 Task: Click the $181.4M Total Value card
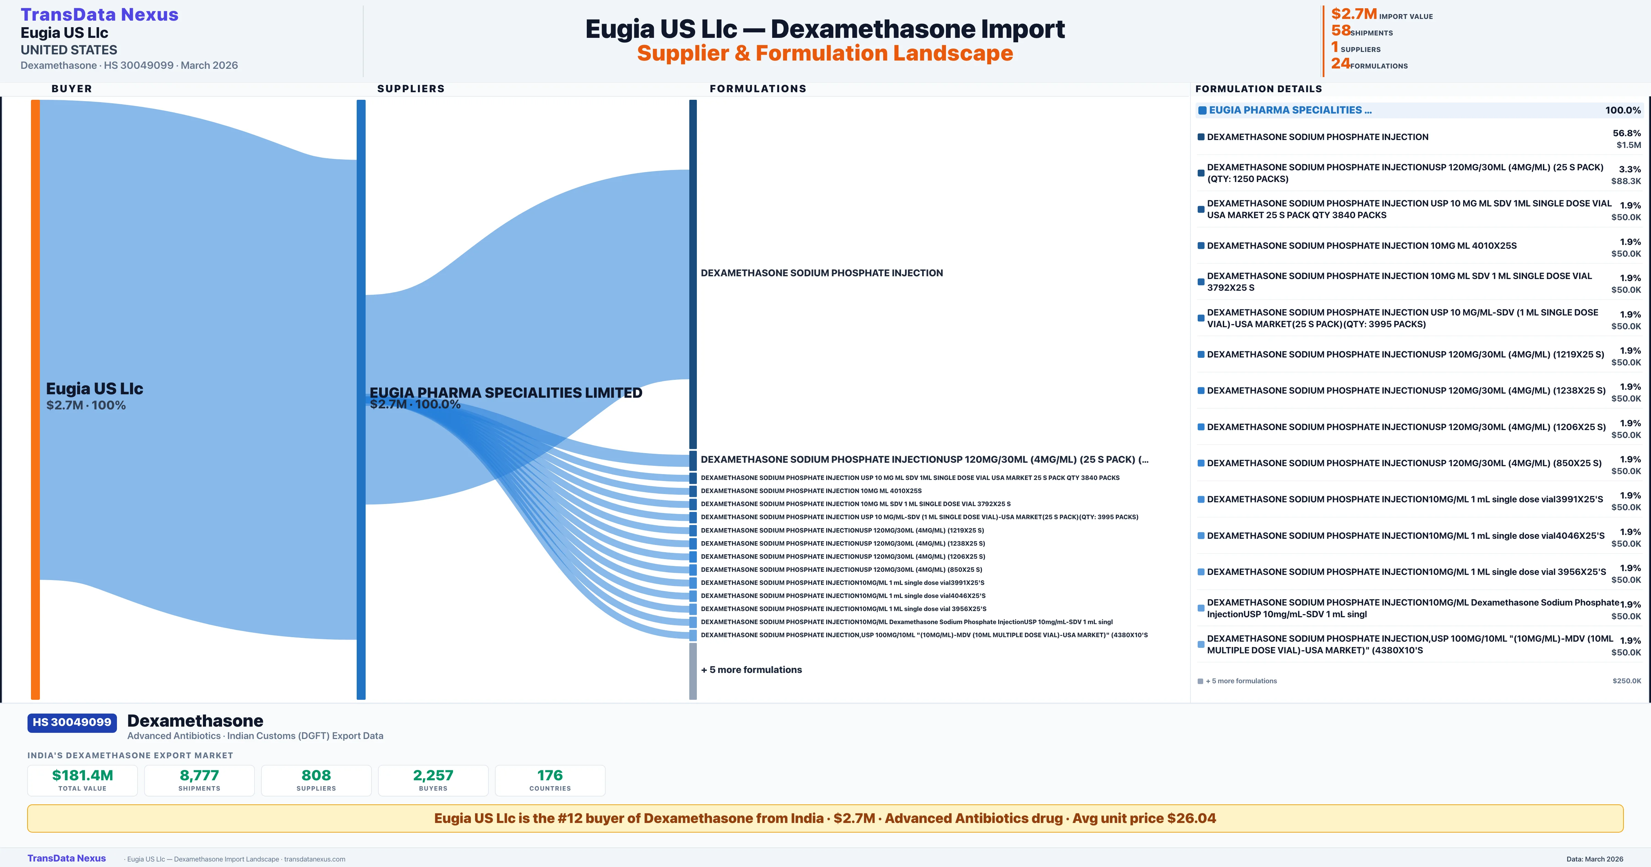83,780
